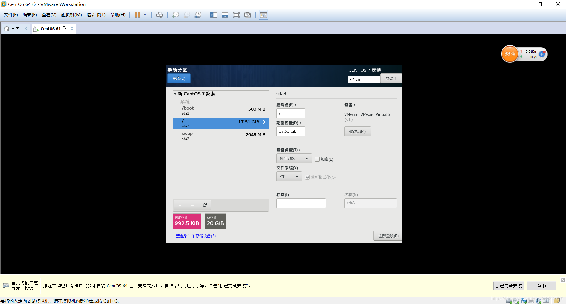
Task: Select the /boot sda1 partition
Action: point(221,110)
